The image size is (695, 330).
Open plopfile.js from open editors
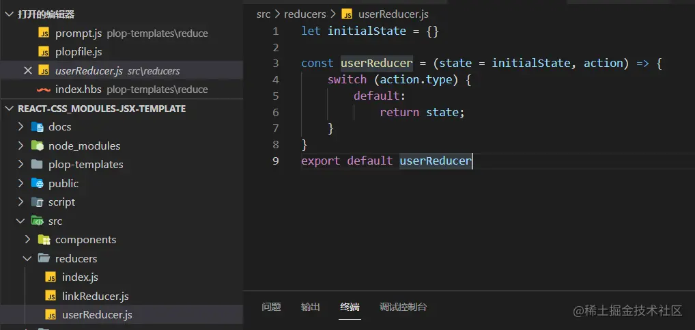(x=79, y=52)
